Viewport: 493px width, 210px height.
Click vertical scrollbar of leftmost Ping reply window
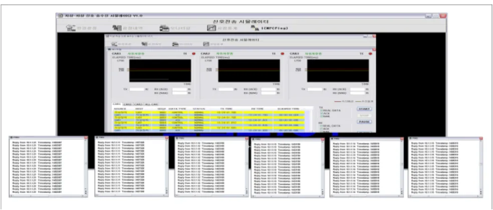tap(86, 166)
